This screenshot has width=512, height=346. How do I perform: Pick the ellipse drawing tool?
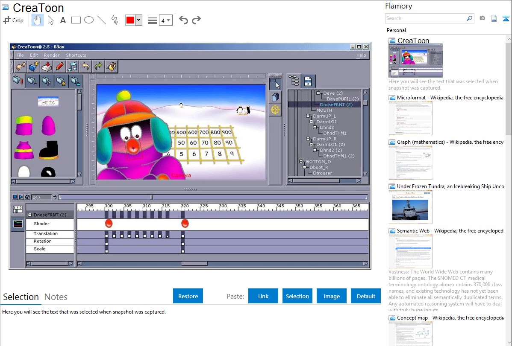(x=89, y=20)
